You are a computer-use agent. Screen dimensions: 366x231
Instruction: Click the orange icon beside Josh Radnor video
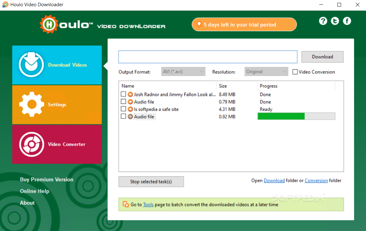click(130, 94)
